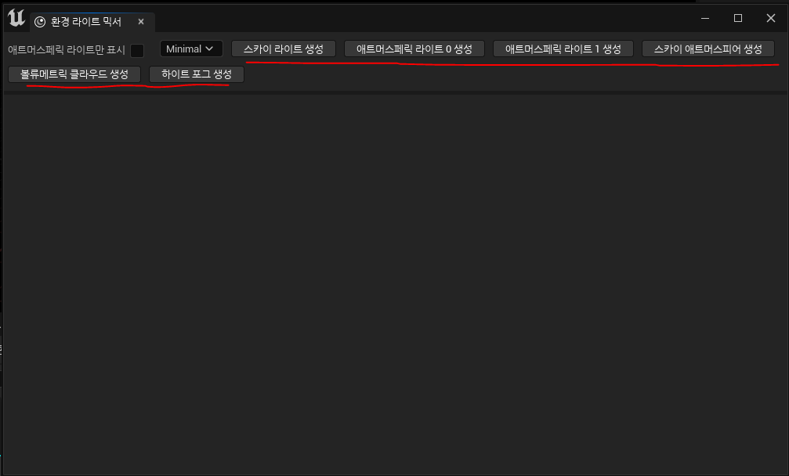This screenshot has height=476, width=789.
Task: Click 하이트 포그 생성 button
Action: click(x=196, y=74)
